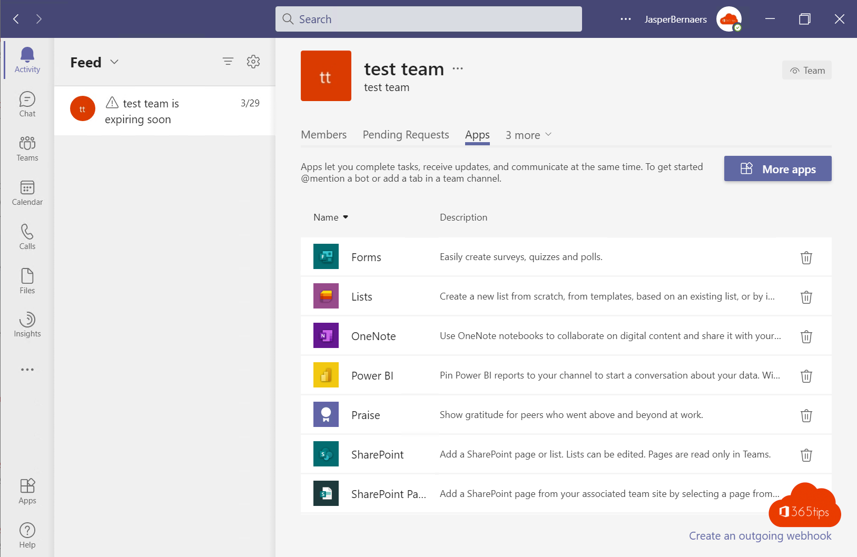Click the Search box
This screenshot has height=557, width=857.
(x=429, y=19)
